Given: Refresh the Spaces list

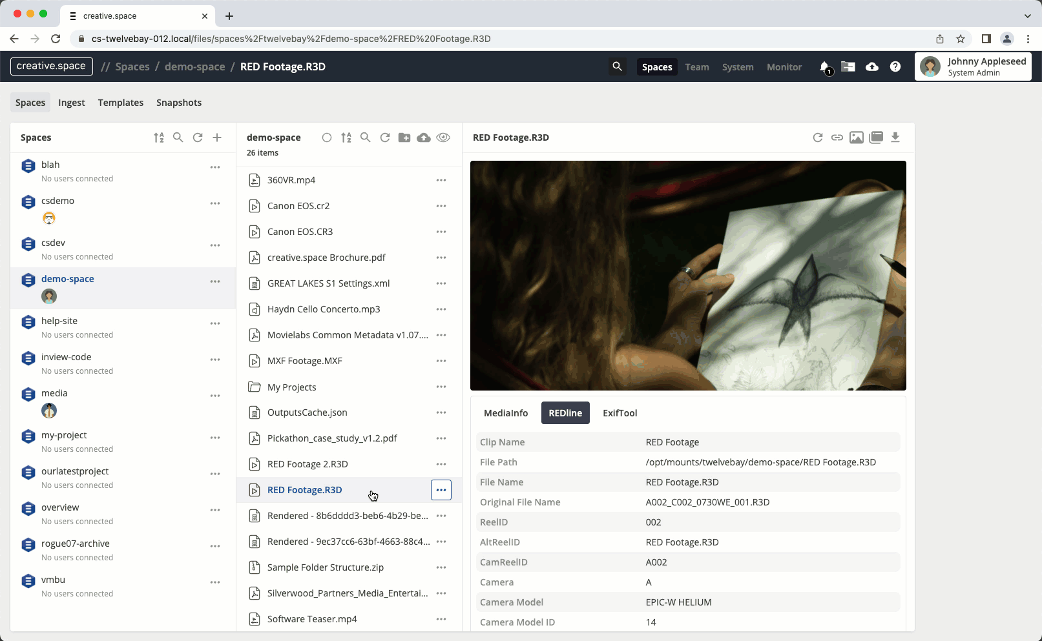Looking at the screenshot, I should (198, 137).
